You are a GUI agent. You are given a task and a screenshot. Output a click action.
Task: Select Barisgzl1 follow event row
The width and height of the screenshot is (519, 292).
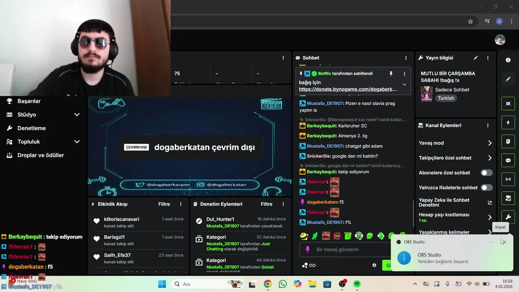point(138,240)
